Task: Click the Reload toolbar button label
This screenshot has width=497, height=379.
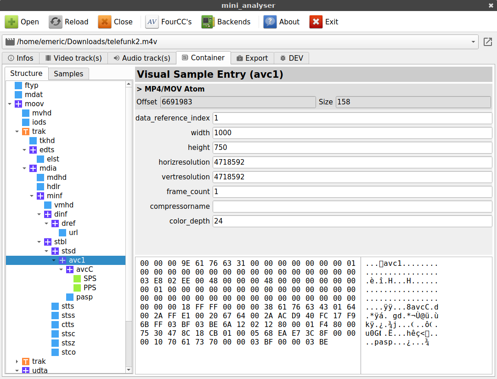Action: [x=76, y=22]
